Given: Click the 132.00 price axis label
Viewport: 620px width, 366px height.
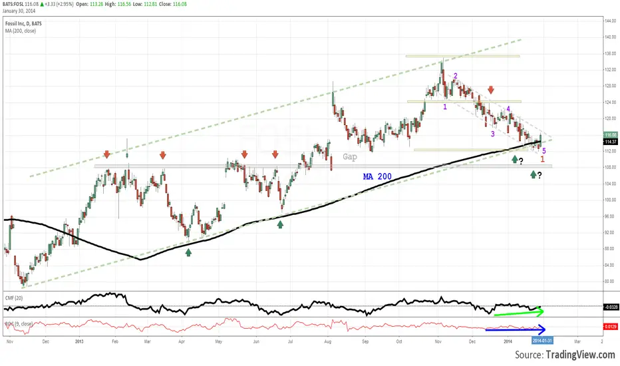Looking at the screenshot, I should (x=610, y=70).
